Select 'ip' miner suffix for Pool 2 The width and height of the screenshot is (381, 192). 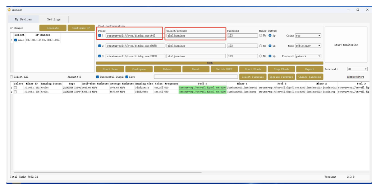[x=270, y=46]
